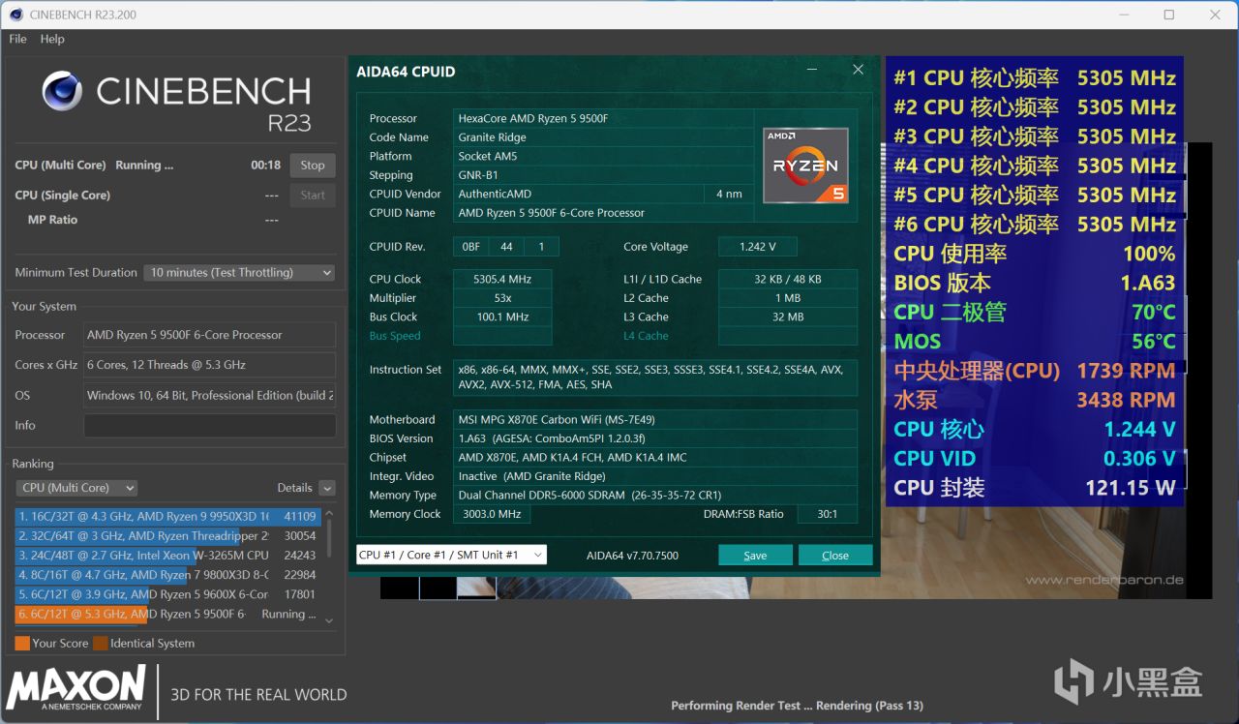Click the Processor field in Your System
The image size is (1239, 724).
click(x=210, y=335)
